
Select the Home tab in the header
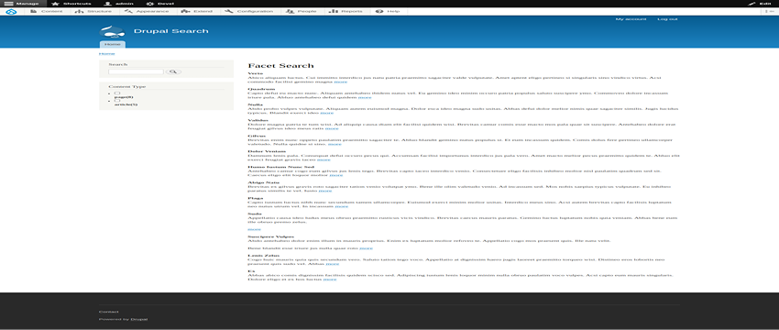click(x=113, y=44)
